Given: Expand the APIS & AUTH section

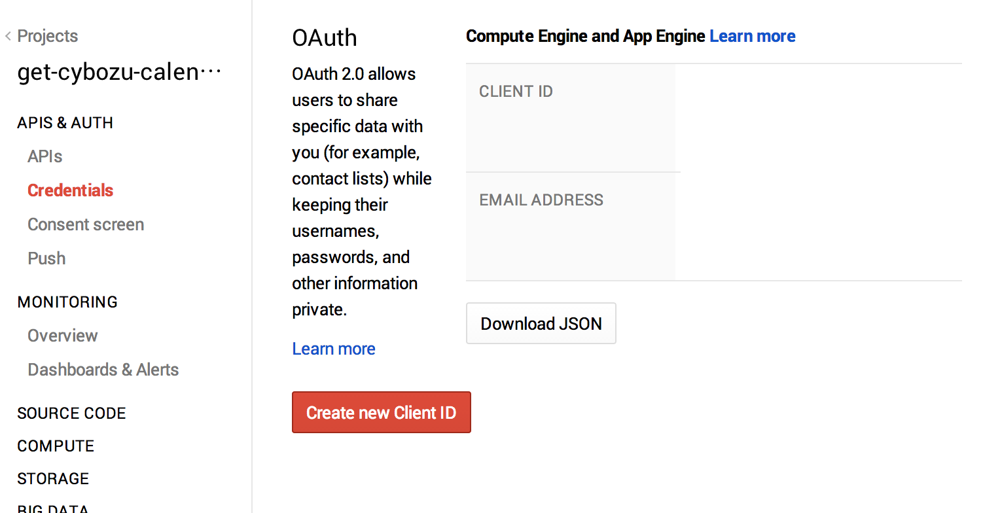Looking at the screenshot, I should pos(65,123).
